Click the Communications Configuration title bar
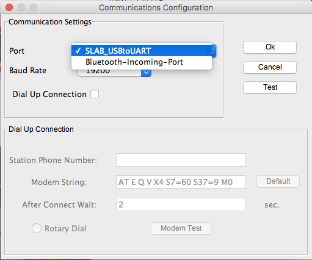This screenshot has width=312, height=260. tap(156, 7)
